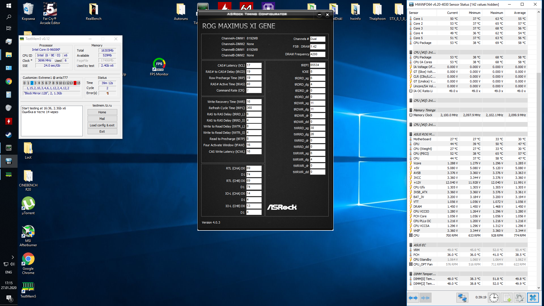The image size is (544, 306).
Task: Click the HWiNFO collapse columns arrows button
Action: (425, 298)
